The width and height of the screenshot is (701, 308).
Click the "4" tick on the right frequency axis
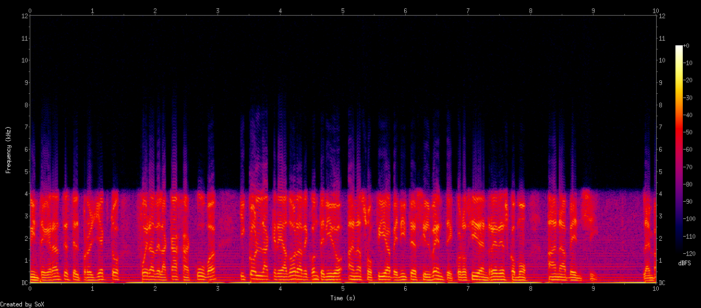[x=661, y=194]
